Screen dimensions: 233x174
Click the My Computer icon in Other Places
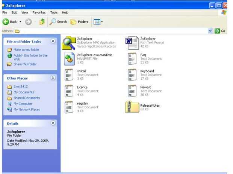(10, 104)
